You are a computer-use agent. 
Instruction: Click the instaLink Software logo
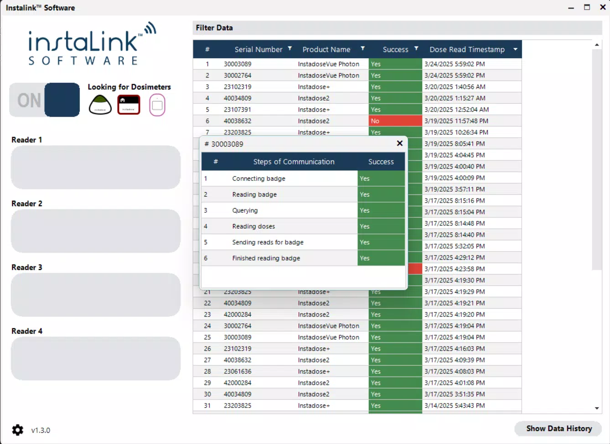pyautogui.click(x=93, y=44)
